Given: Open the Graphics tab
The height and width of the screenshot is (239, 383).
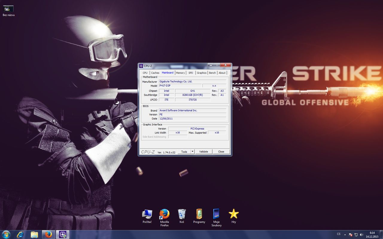Looking at the screenshot, I should coord(202,73).
